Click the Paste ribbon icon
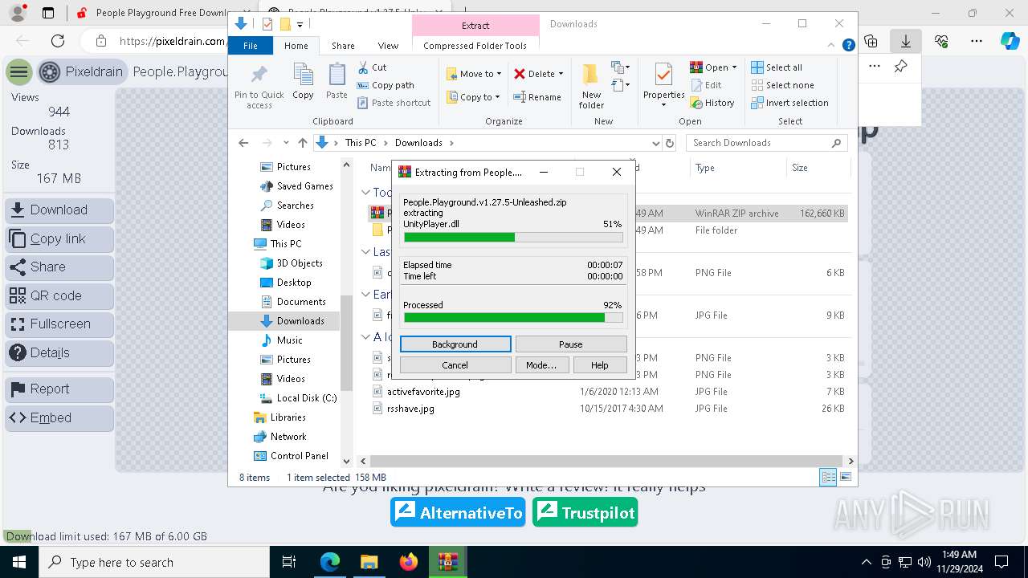Viewport: 1028px width, 578px height. pos(337,81)
